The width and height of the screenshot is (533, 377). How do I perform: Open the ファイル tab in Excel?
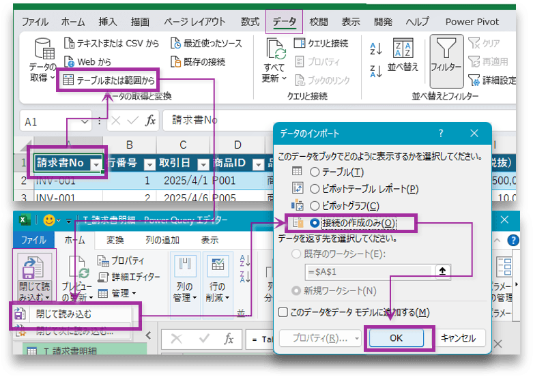pyautogui.click(x=35, y=22)
